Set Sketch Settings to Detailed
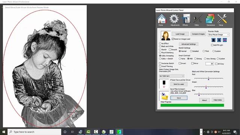 coord(191,51)
